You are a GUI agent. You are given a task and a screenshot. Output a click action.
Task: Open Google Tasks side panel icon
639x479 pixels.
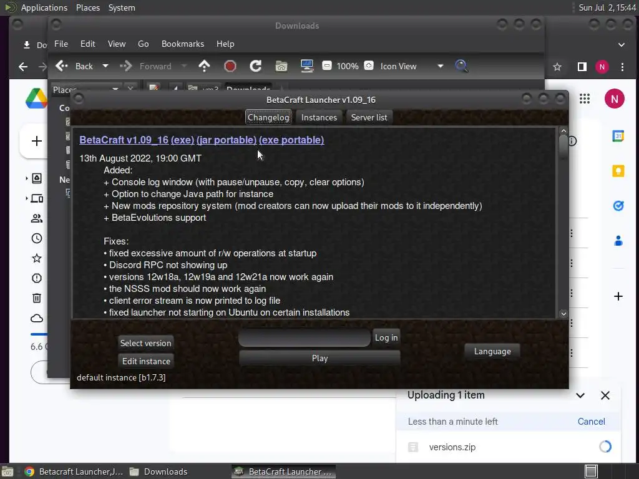click(618, 206)
